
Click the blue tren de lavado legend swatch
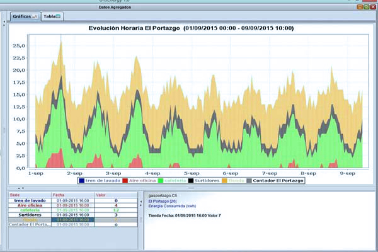tap(82, 181)
